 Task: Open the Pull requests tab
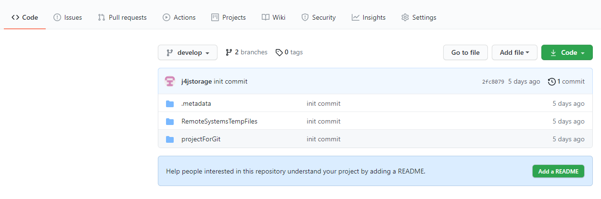point(122,17)
